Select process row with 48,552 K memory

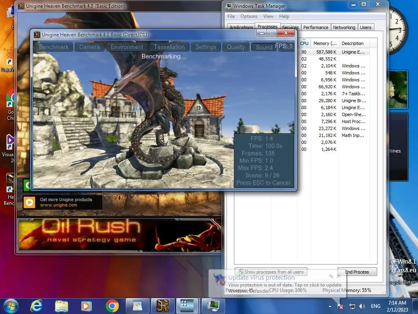(x=333, y=59)
